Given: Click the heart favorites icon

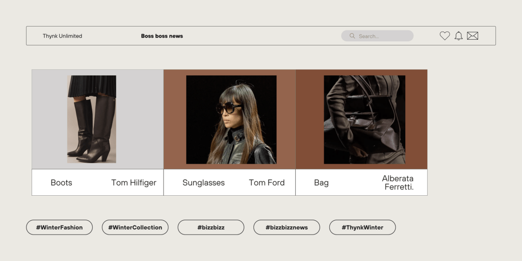Looking at the screenshot, I should click(445, 36).
